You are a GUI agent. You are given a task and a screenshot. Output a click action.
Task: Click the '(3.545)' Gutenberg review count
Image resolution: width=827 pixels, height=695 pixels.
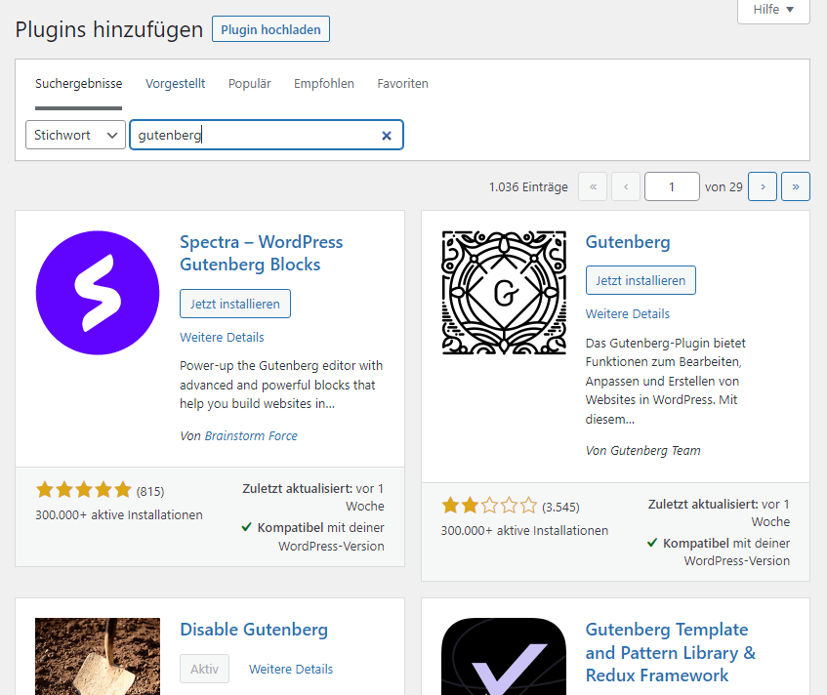[x=560, y=508]
